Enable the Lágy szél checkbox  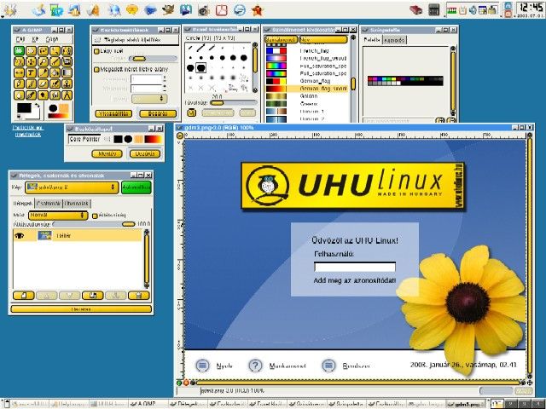(96, 51)
